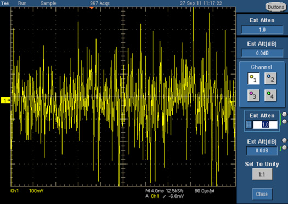Screen dimensions: 288x204
Task: Click the top Ext Att(dB) 0.0dB readout
Action: (262, 53)
